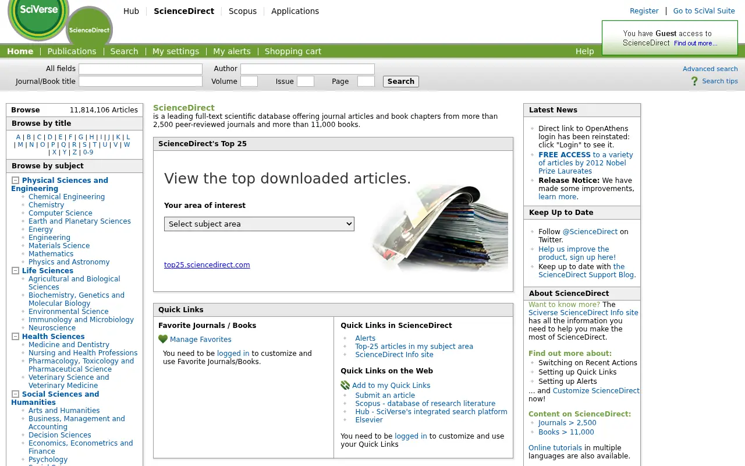The height and width of the screenshot is (466, 745).
Task: Click the @ScienceDirect Twitter link
Action: [590, 232]
